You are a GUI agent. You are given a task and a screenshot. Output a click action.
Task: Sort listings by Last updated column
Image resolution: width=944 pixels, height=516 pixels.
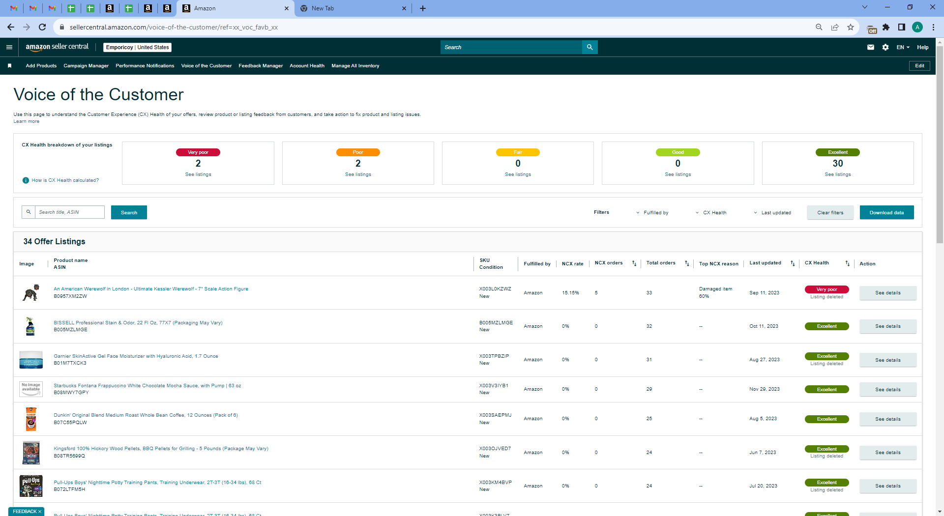(x=793, y=263)
